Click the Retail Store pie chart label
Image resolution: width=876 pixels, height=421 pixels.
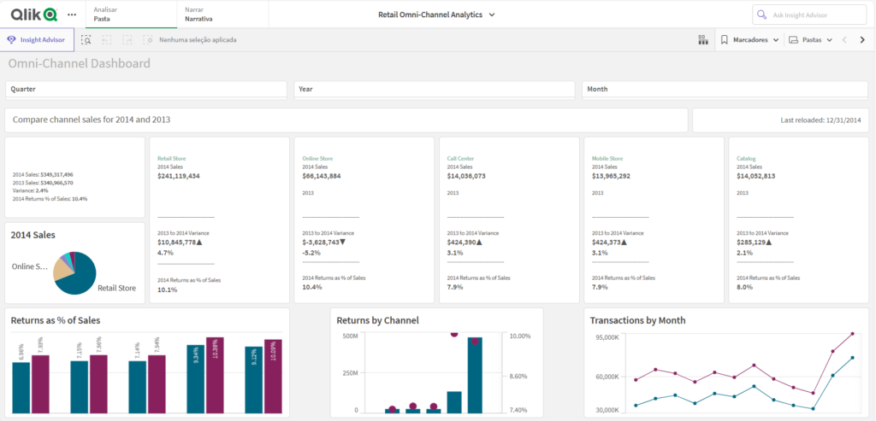point(116,289)
